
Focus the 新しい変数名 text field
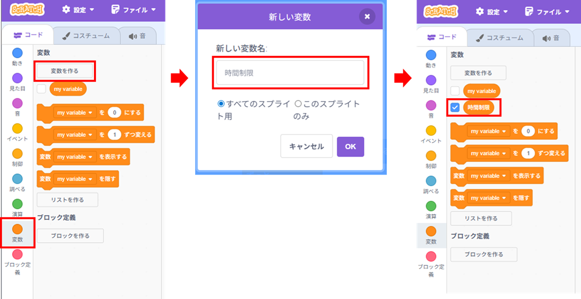pos(290,73)
